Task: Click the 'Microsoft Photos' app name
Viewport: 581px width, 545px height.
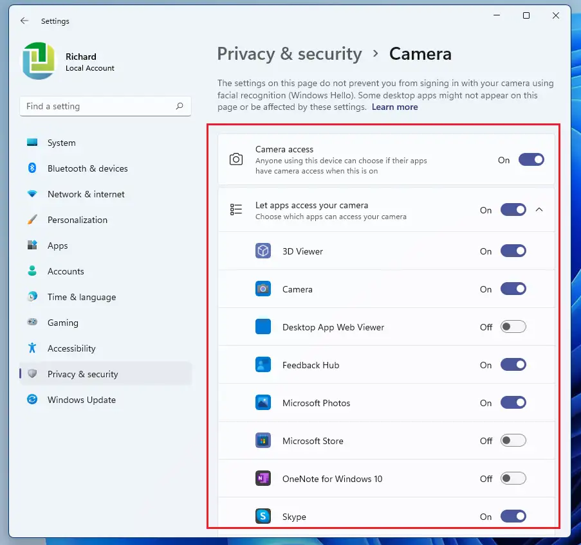Action: (316, 403)
